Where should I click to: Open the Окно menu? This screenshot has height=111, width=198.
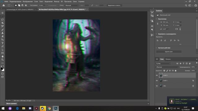(x=75, y=2)
